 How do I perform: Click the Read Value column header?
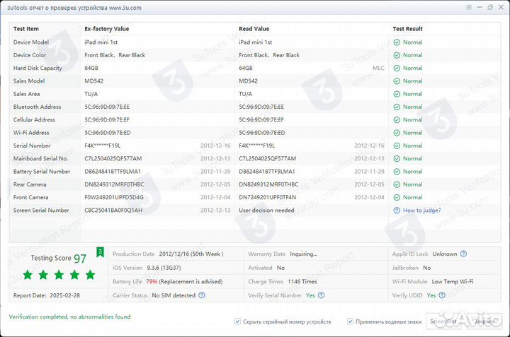coord(254,29)
